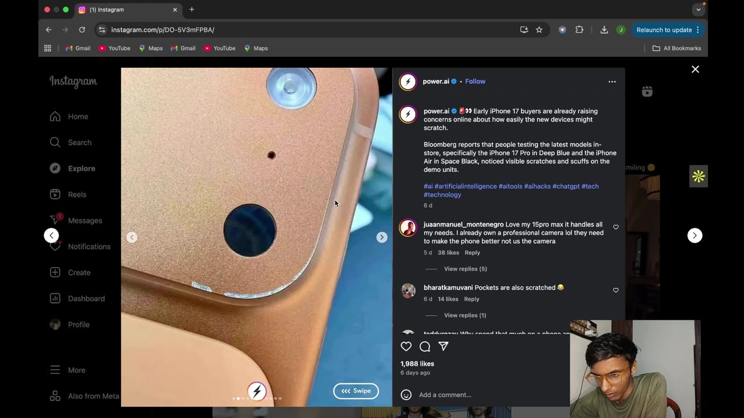Bookmark this page with star icon
The height and width of the screenshot is (418, 744).
[x=539, y=30]
